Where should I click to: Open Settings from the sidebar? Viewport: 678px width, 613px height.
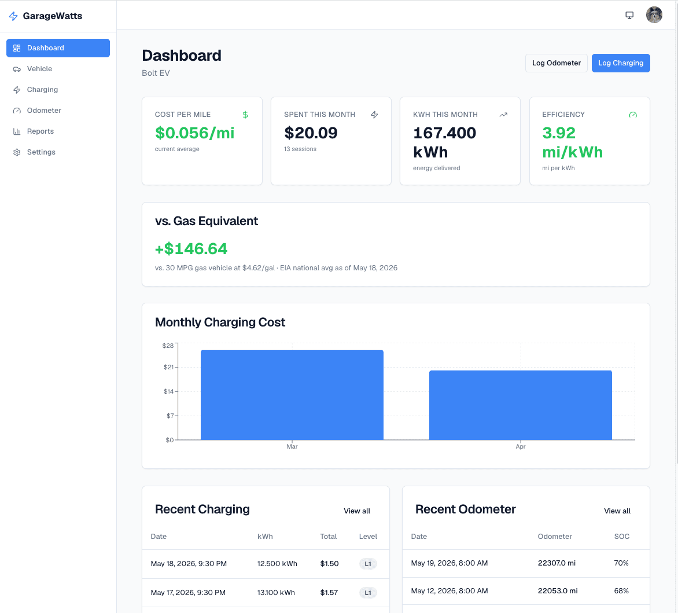[58, 152]
